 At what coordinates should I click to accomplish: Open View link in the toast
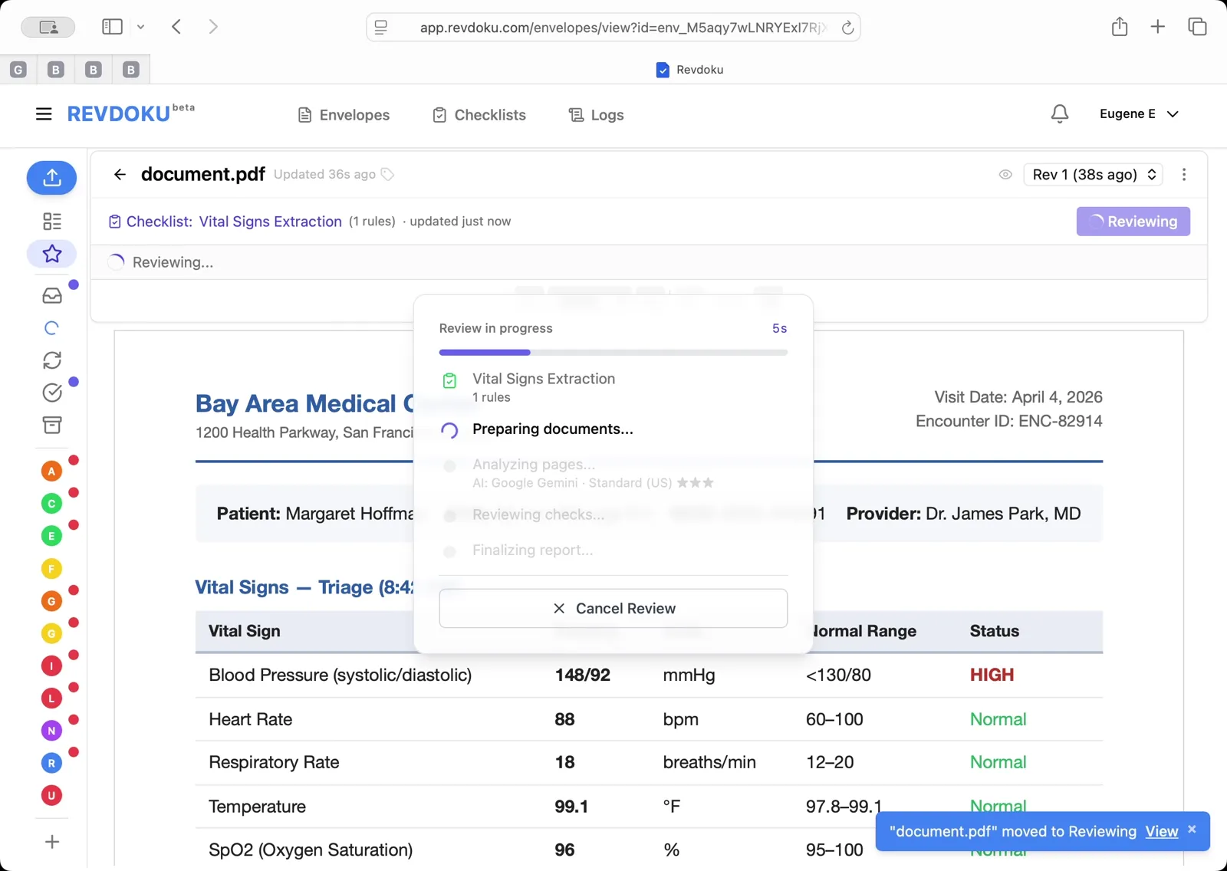click(x=1161, y=831)
